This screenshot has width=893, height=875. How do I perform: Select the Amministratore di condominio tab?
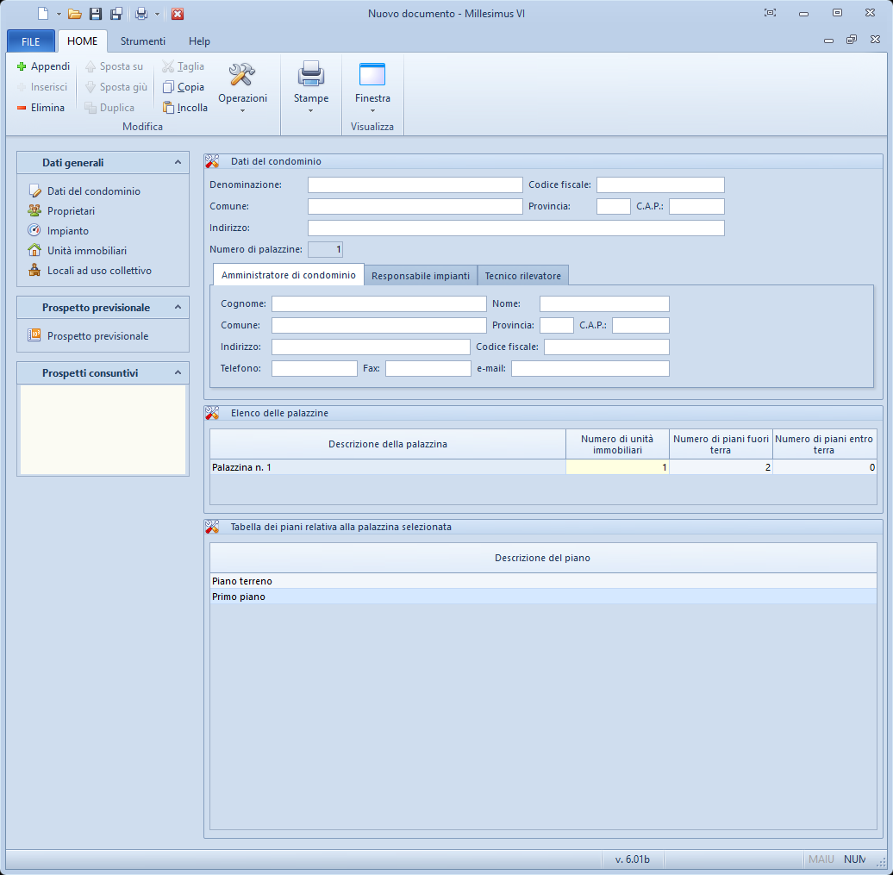pyautogui.click(x=288, y=275)
